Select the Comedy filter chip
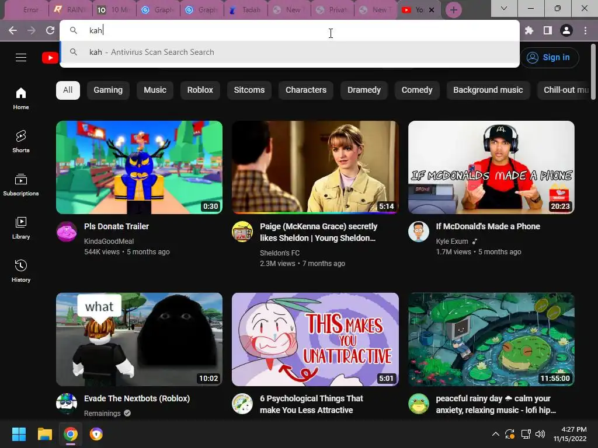 pos(417,90)
